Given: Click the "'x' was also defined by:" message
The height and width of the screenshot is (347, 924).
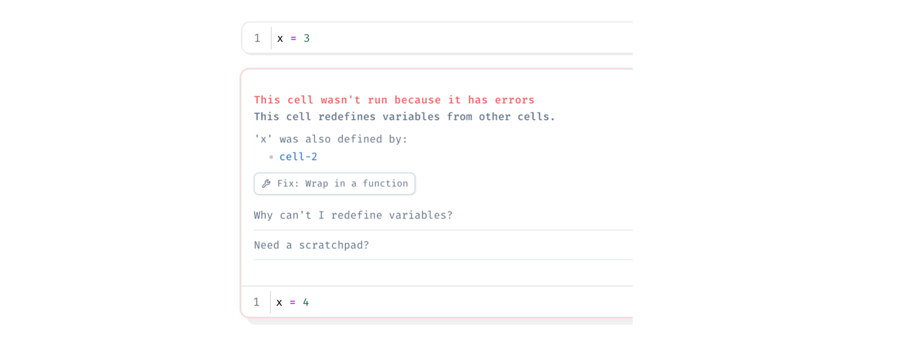Looking at the screenshot, I should pyautogui.click(x=330, y=139).
